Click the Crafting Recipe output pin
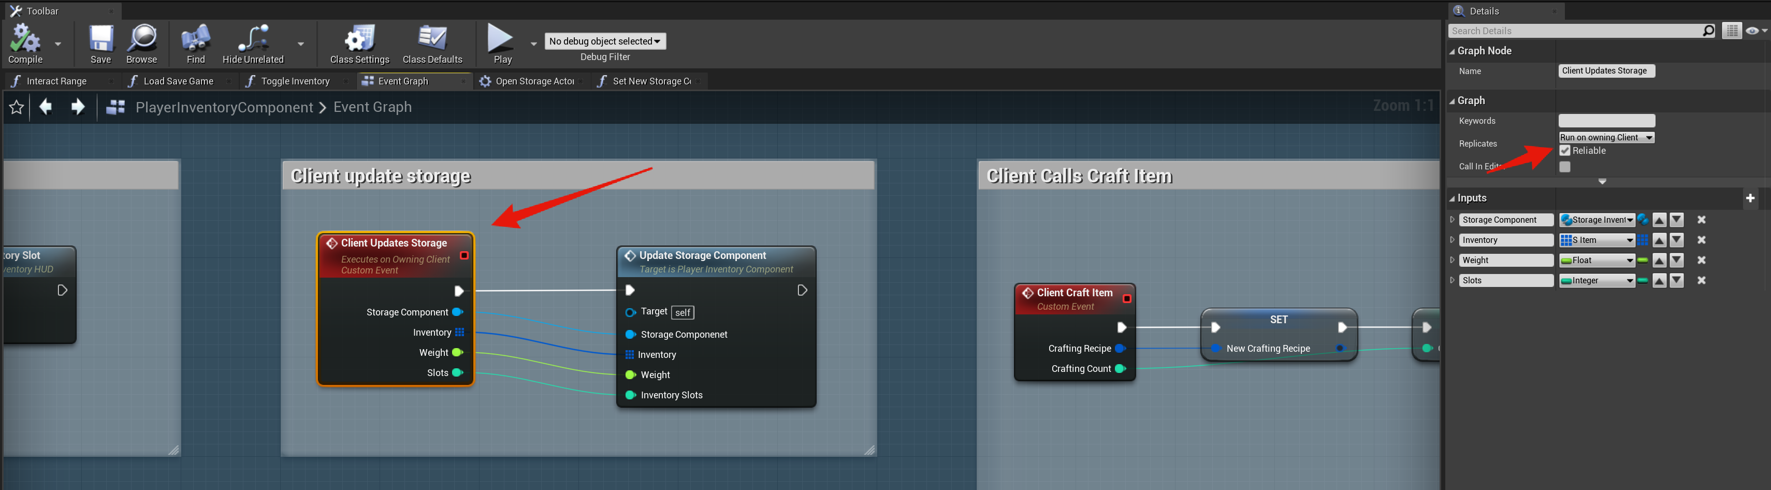The height and width of the screenshot is (490, 1771). point(1120,349)
